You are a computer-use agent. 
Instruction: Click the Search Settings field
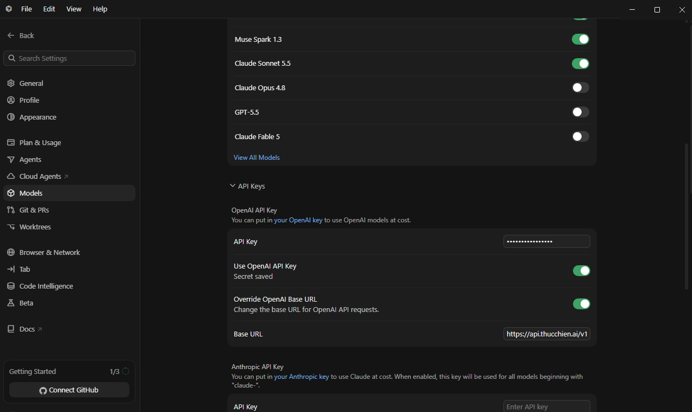pyautogui.click(x=69, y=58)
